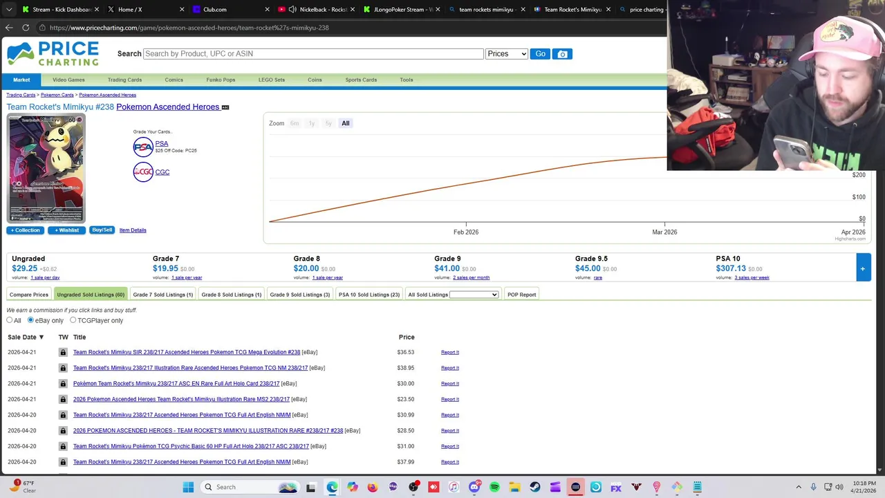Click the microphone system tray icon
885x498 pixels.
click(x=814, y=487)
